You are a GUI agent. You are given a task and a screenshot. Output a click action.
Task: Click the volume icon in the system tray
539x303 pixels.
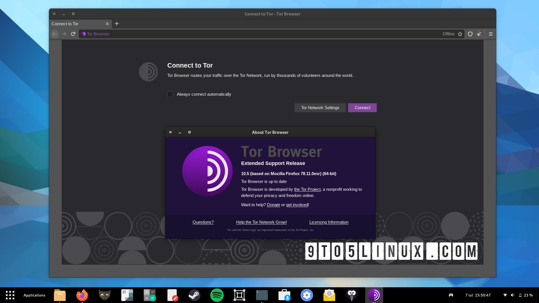click(513, 295)
